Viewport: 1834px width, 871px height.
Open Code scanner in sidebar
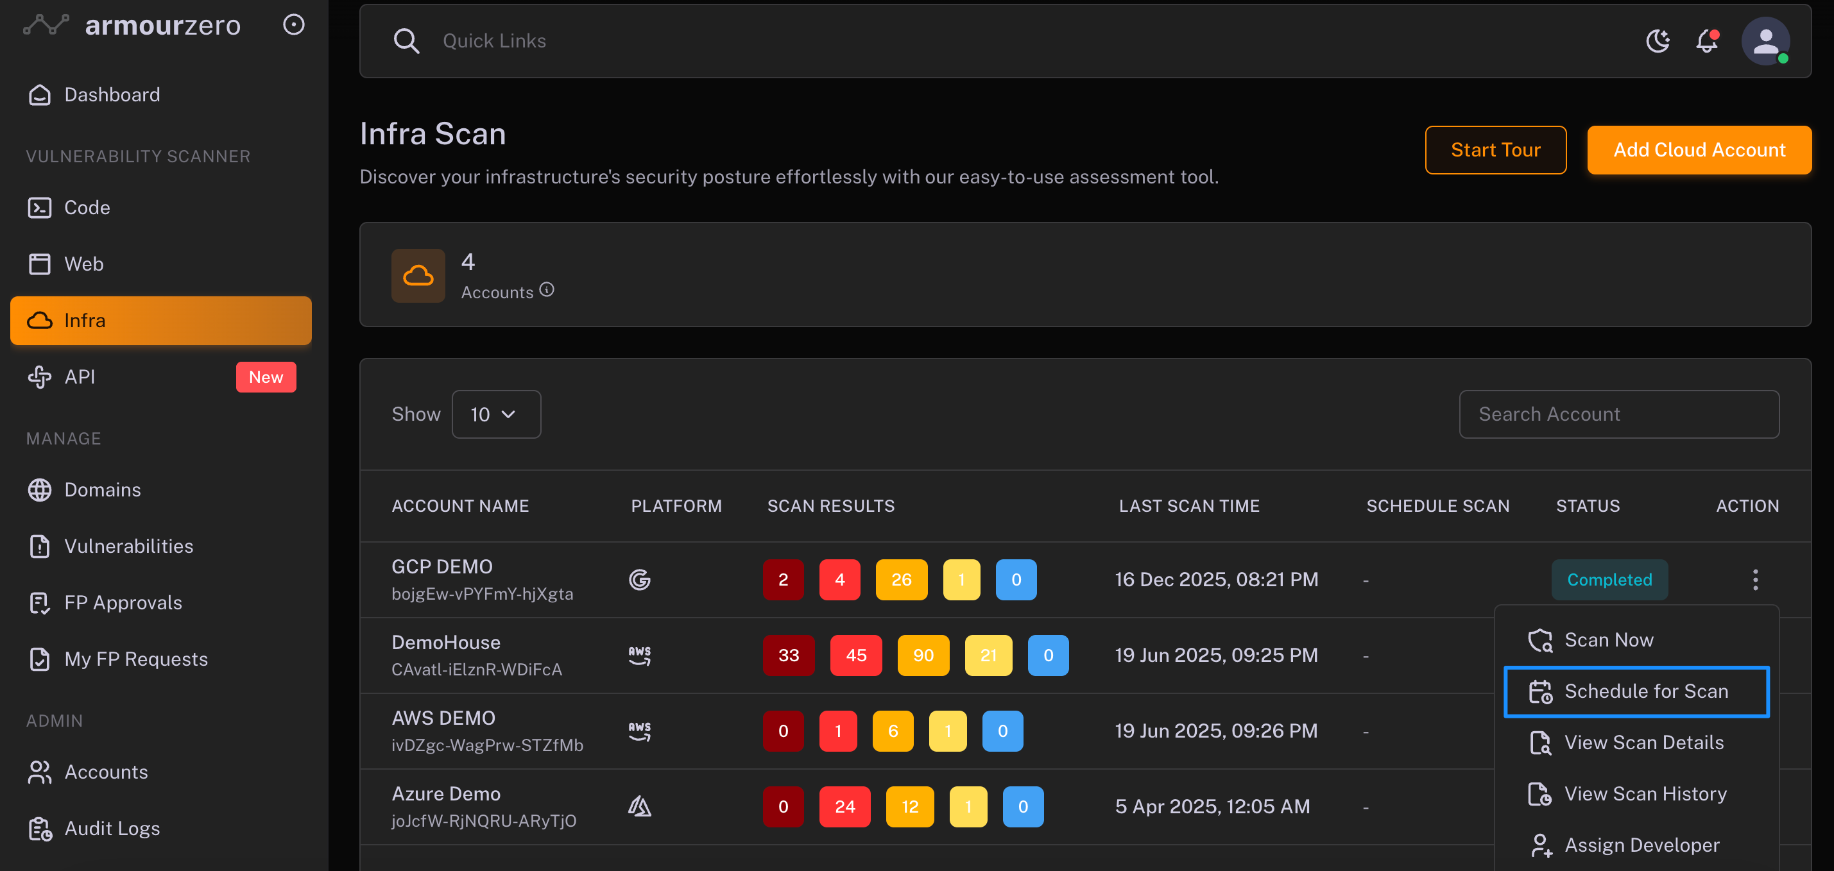point(87,207)
